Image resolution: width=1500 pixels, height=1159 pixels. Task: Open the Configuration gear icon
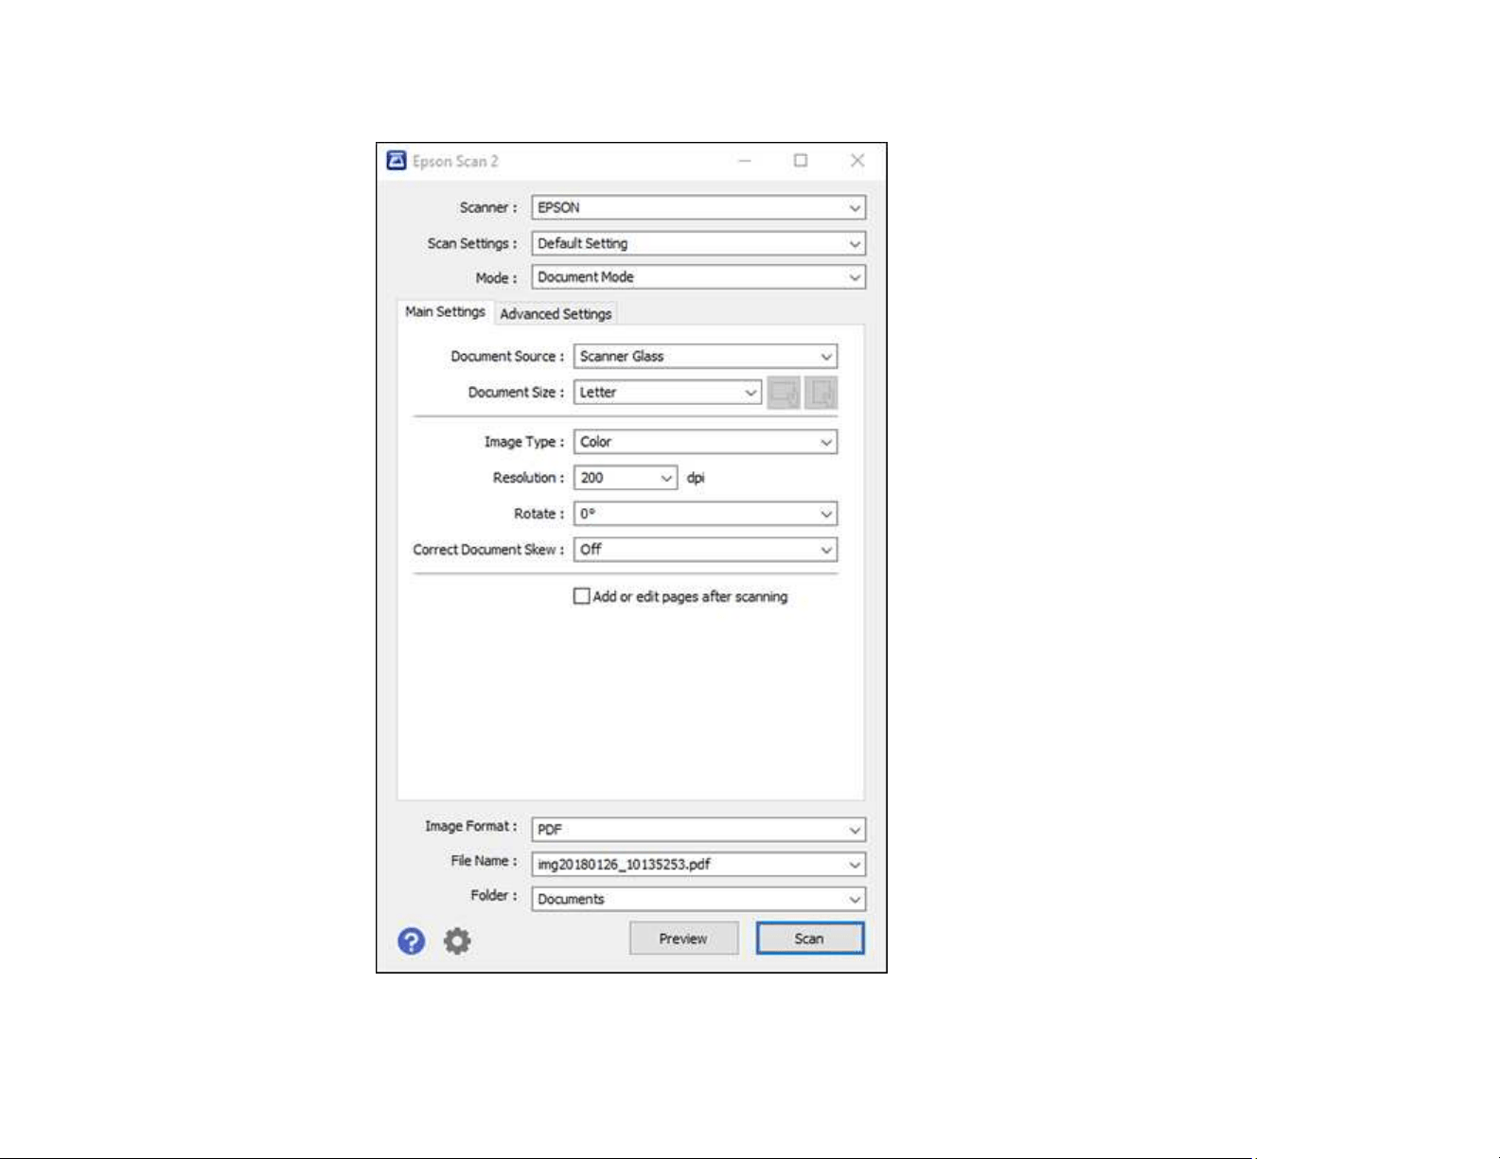coord(457,940)
